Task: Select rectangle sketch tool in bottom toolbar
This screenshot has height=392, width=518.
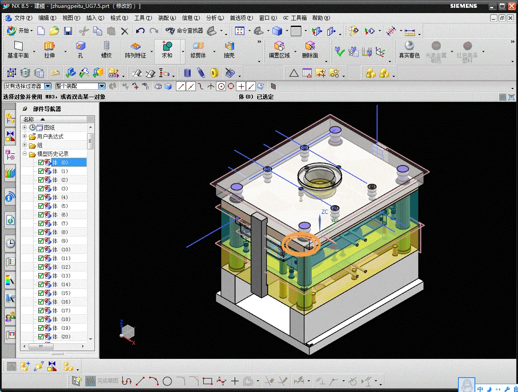Action: click(x=208, y=382)
